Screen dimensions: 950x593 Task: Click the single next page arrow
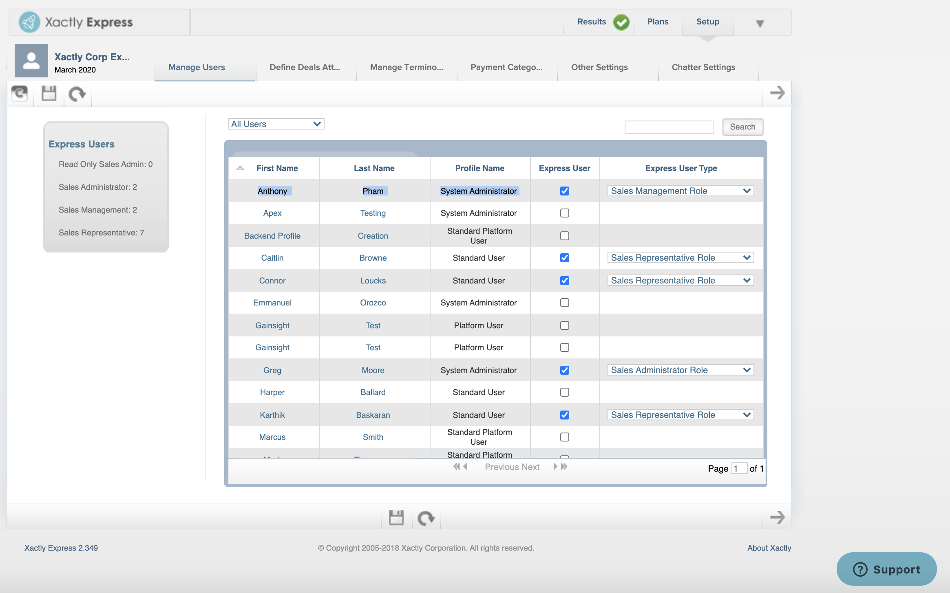pos(555,466)
